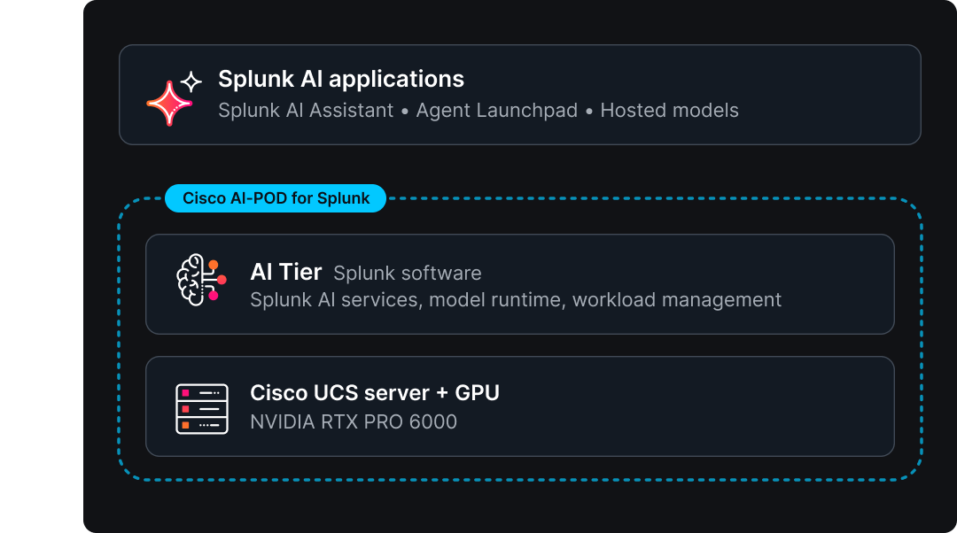Select the Cisco AI-POD for Splunk badge
The image size is (957, 533).
276,198
